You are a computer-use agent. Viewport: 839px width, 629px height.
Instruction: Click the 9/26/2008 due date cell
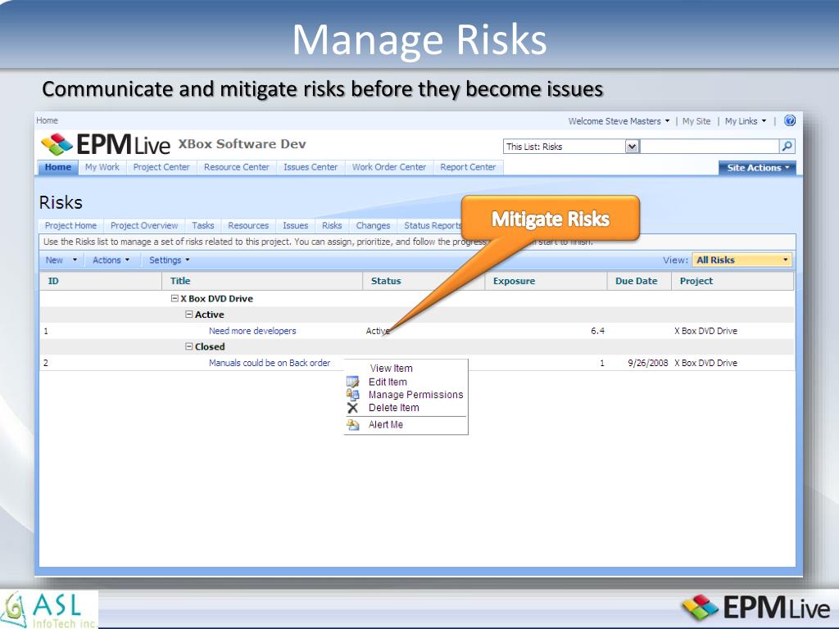[647, 363]
